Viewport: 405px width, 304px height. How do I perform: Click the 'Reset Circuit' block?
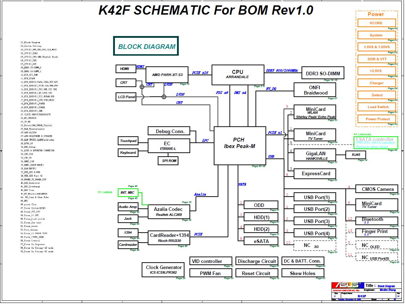point(257,273)
